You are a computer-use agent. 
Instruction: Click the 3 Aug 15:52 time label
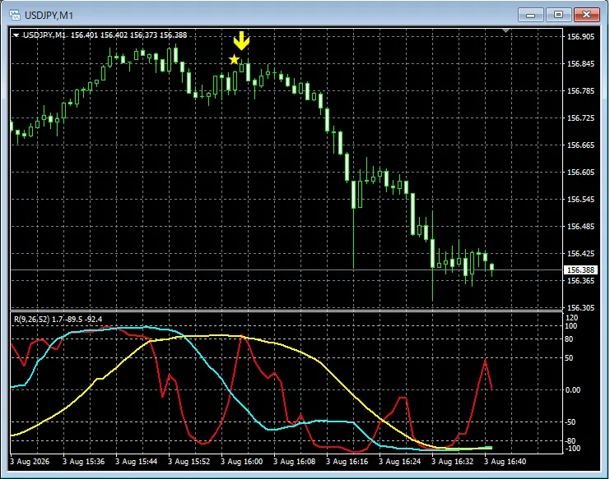pos(189,462)
